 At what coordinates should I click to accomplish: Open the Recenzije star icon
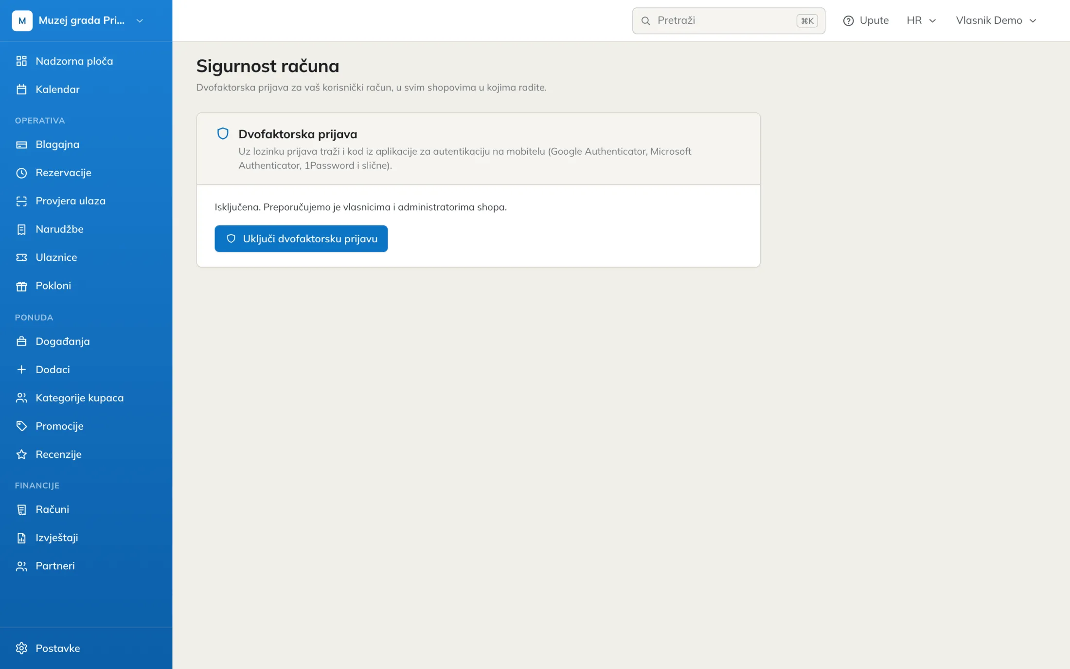[x=21, y=454]
